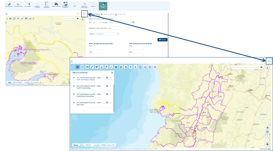The height and width of the screenshot is (151, 273).
Task: Click the print map tool in large map
Action: [116, 67]
